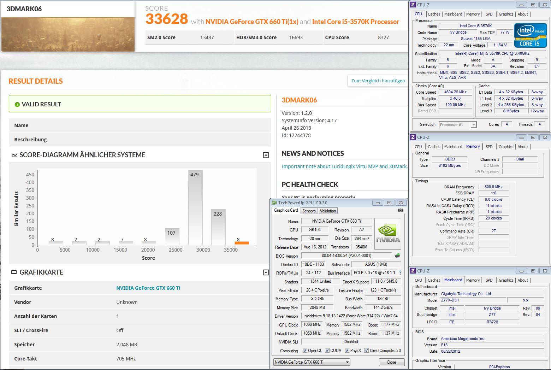
Task: Click the GPU-Z title bar app icon
Action: tap(274, 202)
